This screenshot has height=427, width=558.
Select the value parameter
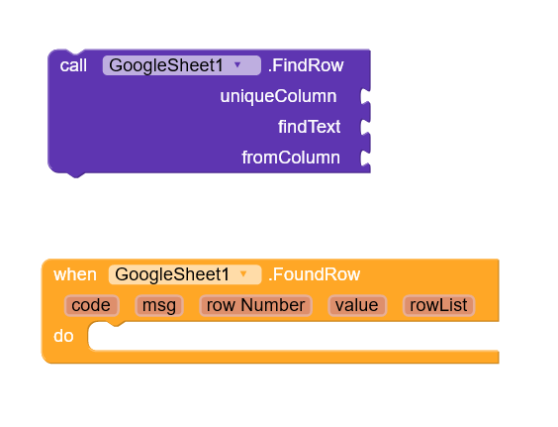(357, 305)
